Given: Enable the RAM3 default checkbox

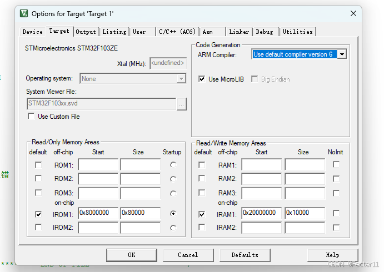Looking at the screenshot, I should 202,193.
